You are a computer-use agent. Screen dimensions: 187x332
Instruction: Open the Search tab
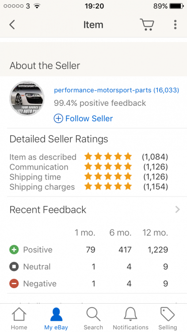tap(93, 318)
